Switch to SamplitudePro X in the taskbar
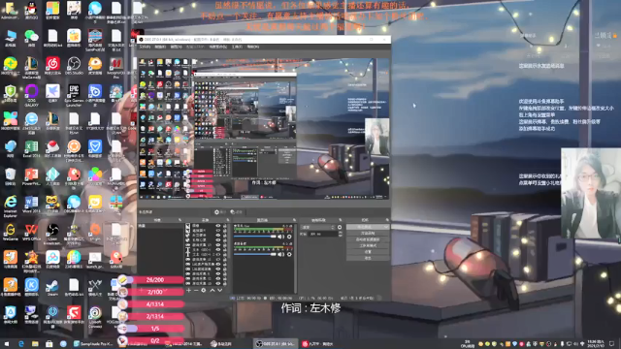 [93, 344]
